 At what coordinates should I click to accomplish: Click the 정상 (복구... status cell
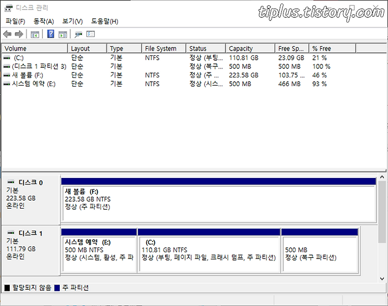click(206, 67)
